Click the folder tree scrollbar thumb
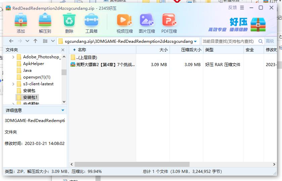282x181 pixels. tap(64, 72)
